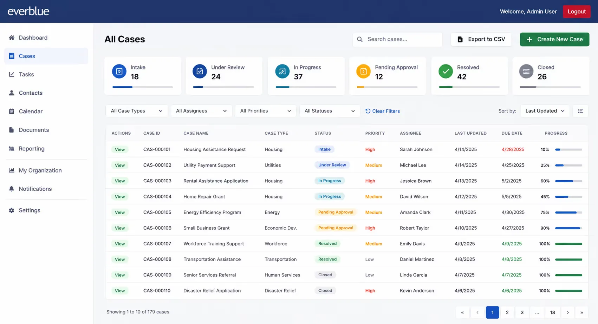Click the Calendar icon in sidebar

[x=12, y=111]
